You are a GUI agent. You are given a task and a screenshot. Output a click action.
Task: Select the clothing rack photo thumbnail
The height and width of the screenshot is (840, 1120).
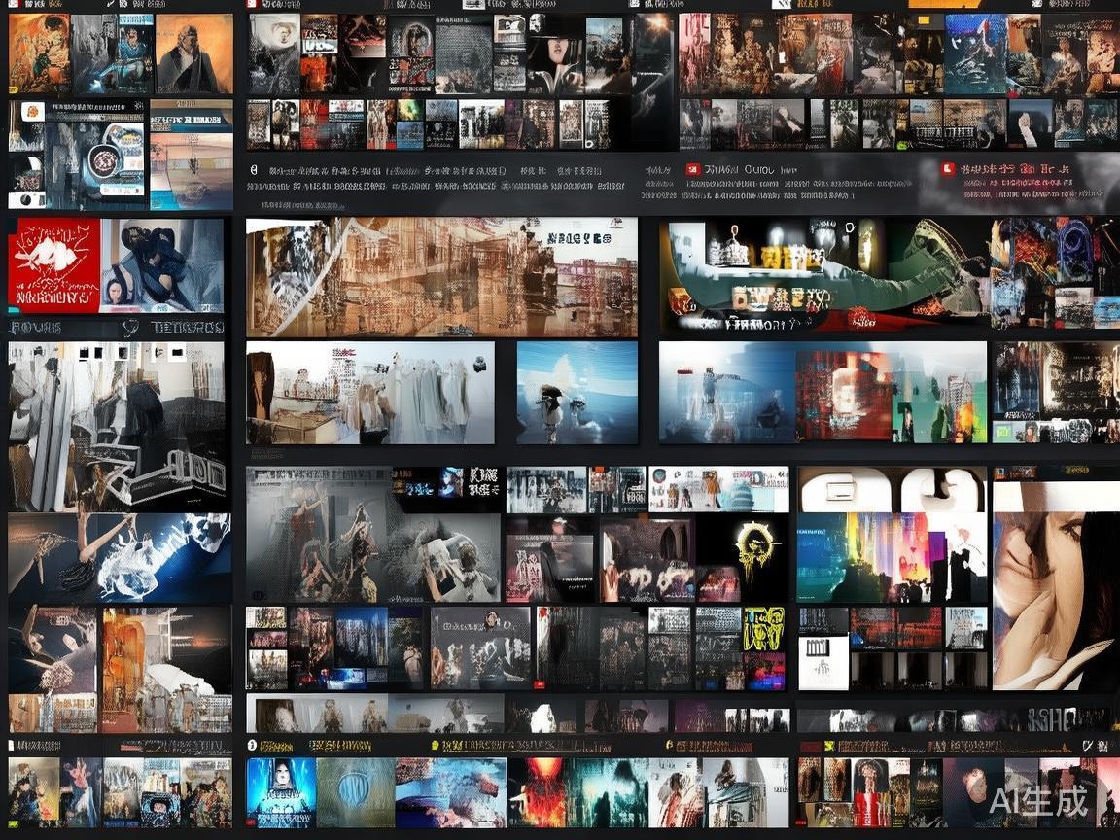369,393
